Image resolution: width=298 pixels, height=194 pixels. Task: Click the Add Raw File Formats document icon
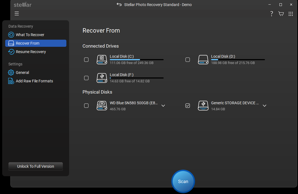click(11, 81)
